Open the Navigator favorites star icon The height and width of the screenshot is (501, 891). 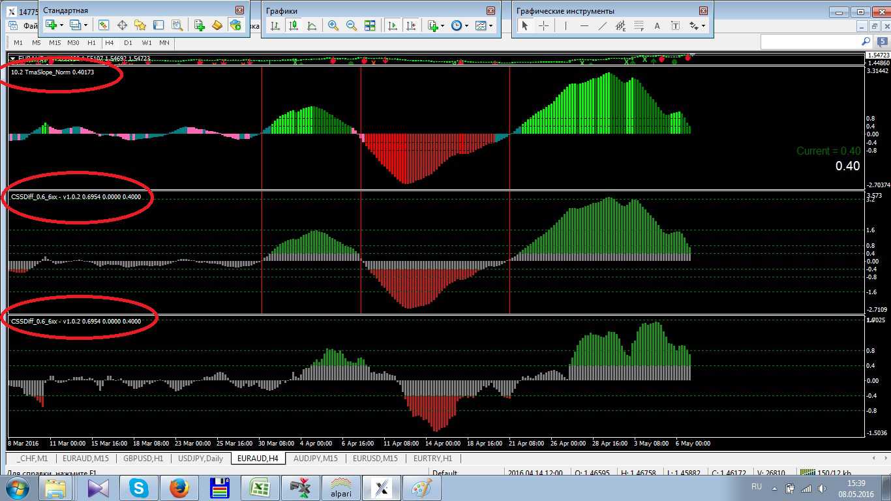(x=140, y=25)
